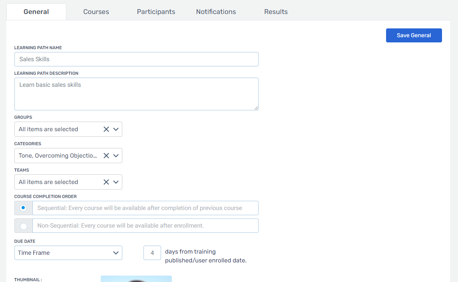This screenshot has width=458, height=282.
Task: Click the Learning Path Name field
Action: [x=136, y=59]
